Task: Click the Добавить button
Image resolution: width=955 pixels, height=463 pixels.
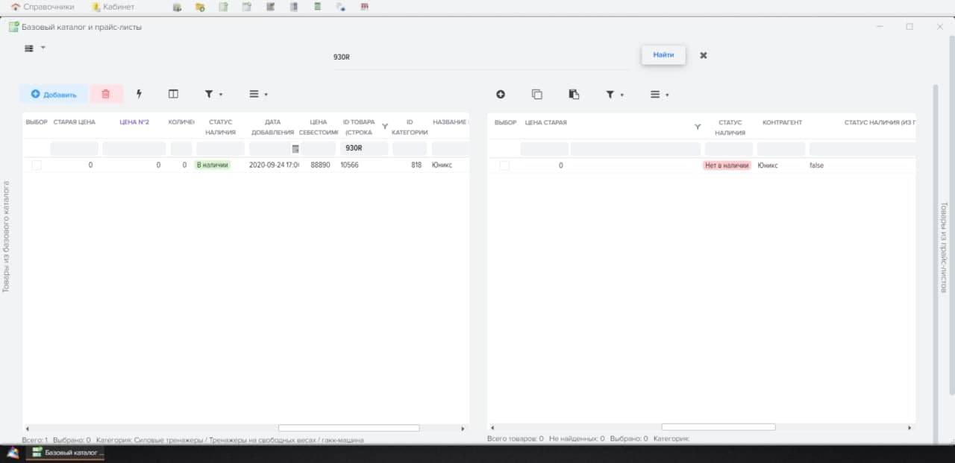Action: [x=54, y=94]
